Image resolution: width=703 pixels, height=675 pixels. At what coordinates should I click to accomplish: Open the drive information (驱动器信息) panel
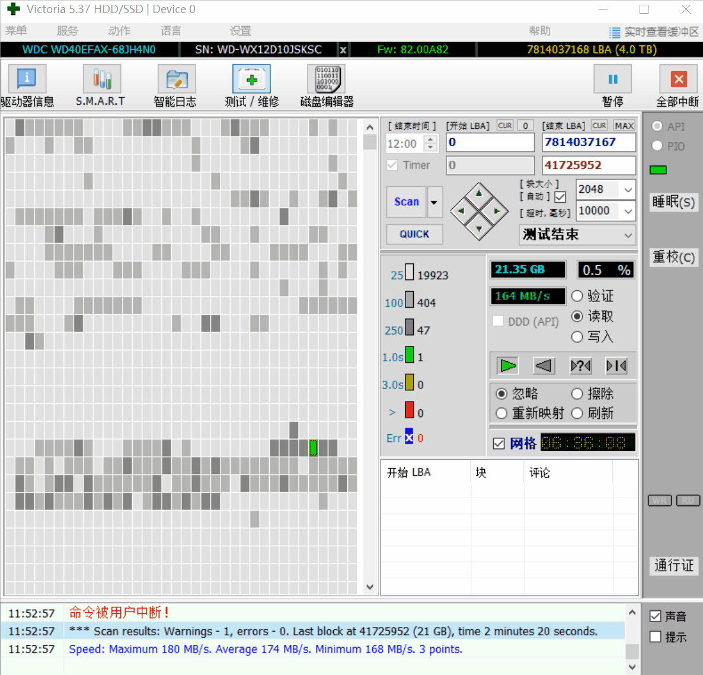click(27, 79)
